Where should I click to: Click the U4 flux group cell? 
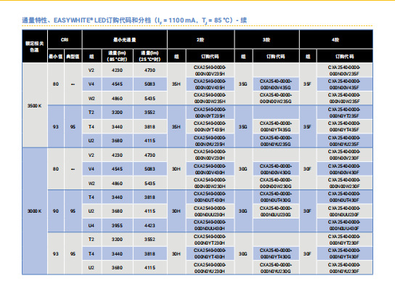pyautogui.click(x=91, y=226)
